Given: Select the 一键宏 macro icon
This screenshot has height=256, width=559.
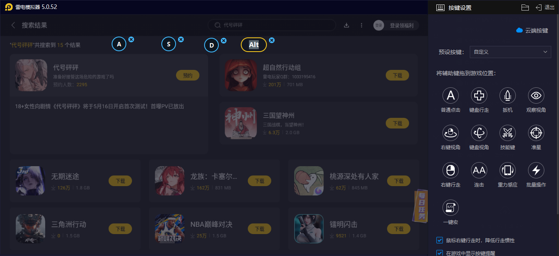Looking at the screenshot, I should (451, 208).
